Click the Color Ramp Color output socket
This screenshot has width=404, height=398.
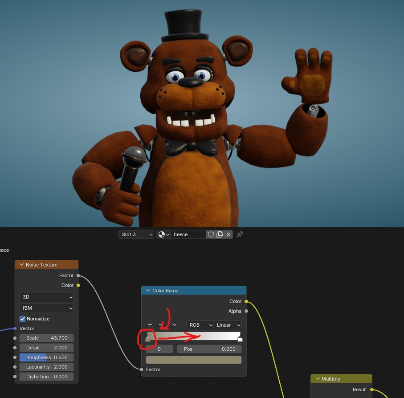click(x=246, y=301)
